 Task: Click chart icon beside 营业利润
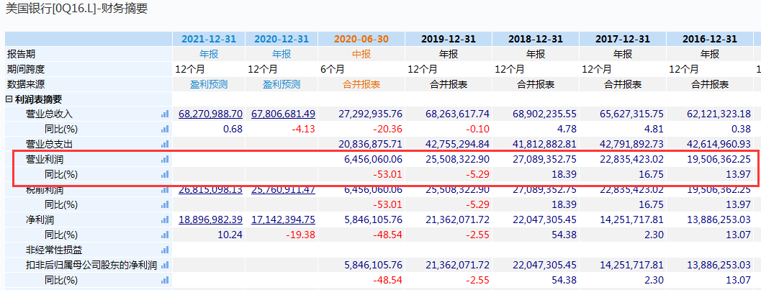(165, 159)
